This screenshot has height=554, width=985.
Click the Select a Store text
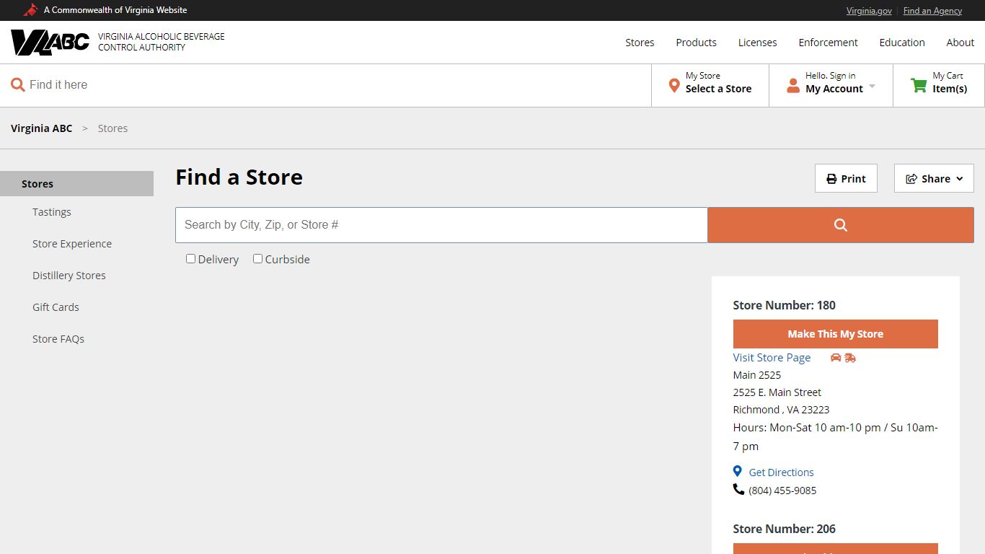tap(718, 89)
